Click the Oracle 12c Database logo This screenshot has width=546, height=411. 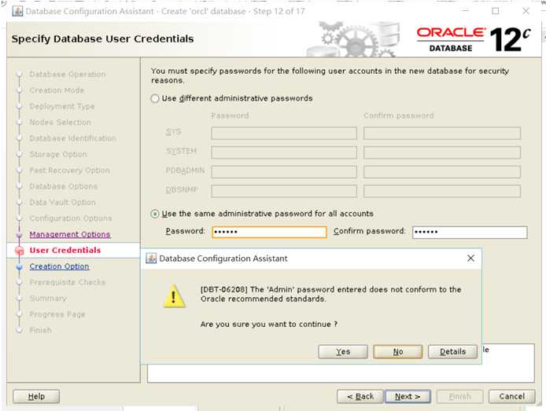coord(474,39)
